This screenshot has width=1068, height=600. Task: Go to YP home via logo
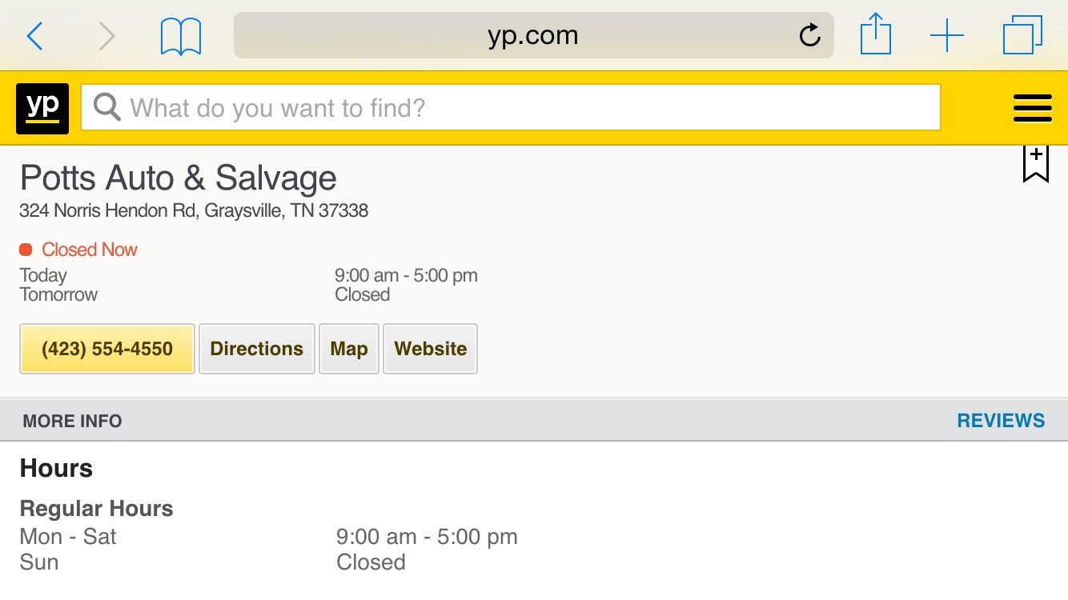[42, 108]
